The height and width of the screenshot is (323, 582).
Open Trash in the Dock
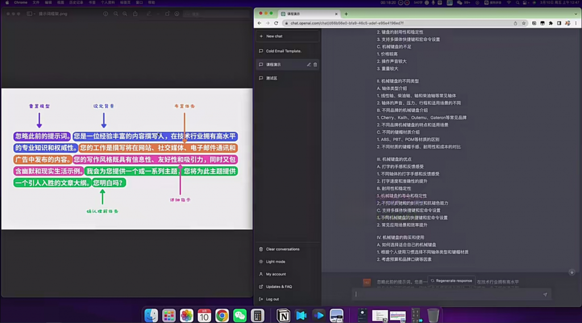[433, 316]
